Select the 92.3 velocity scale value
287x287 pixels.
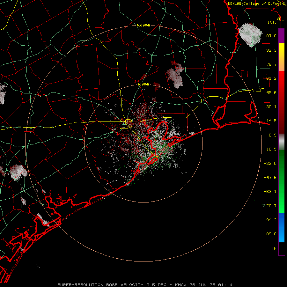(271, 50)
